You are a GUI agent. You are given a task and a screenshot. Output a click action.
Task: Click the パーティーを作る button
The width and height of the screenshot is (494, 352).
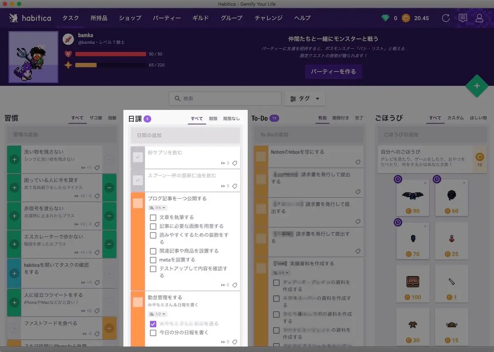(333, 72)
